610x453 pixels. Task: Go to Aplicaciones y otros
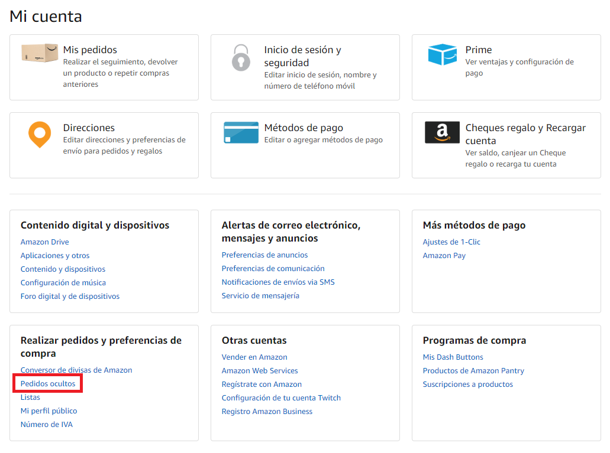point(55,255)
